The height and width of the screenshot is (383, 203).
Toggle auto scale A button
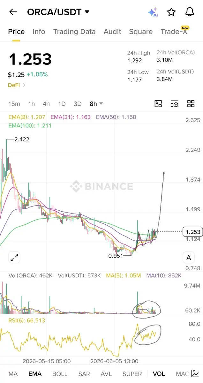[x=189, y=258]
